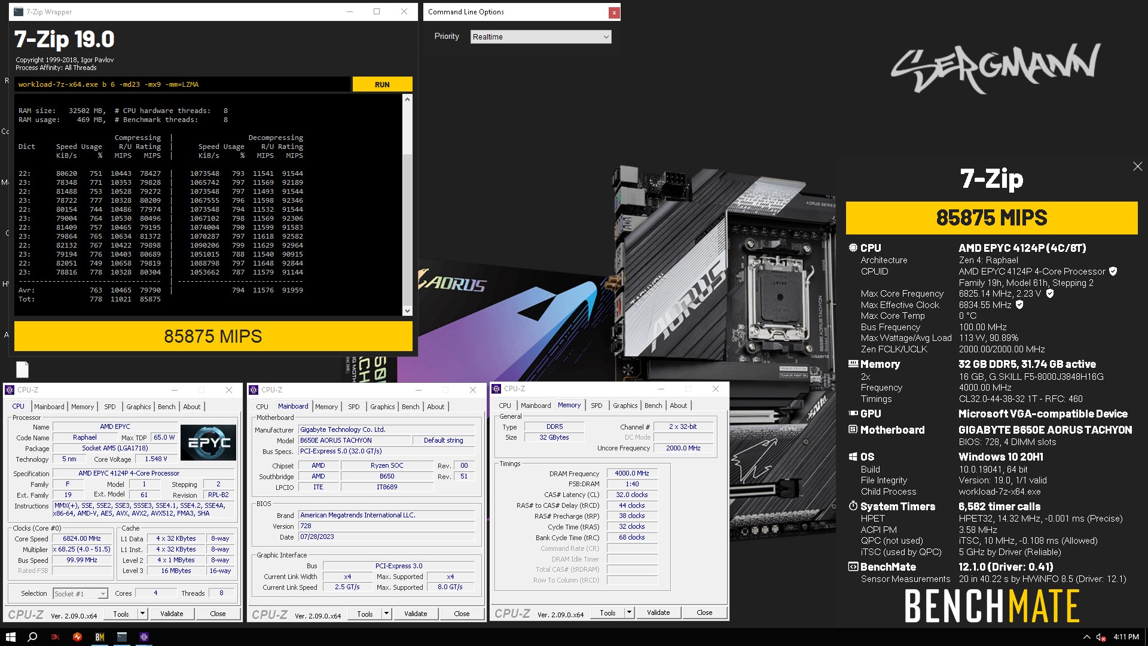Click the 7-Zip console vertical scrollbar thumb
Screen dimensions: 1148x646
pyautogui.click(x=407, y=230)
